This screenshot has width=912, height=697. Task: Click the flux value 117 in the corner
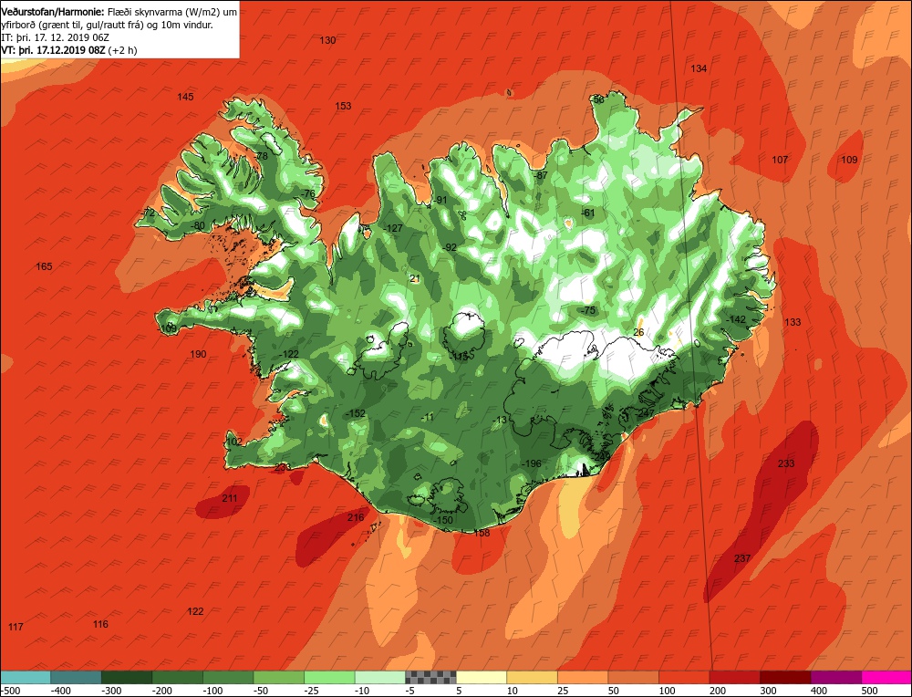(16, 627)
